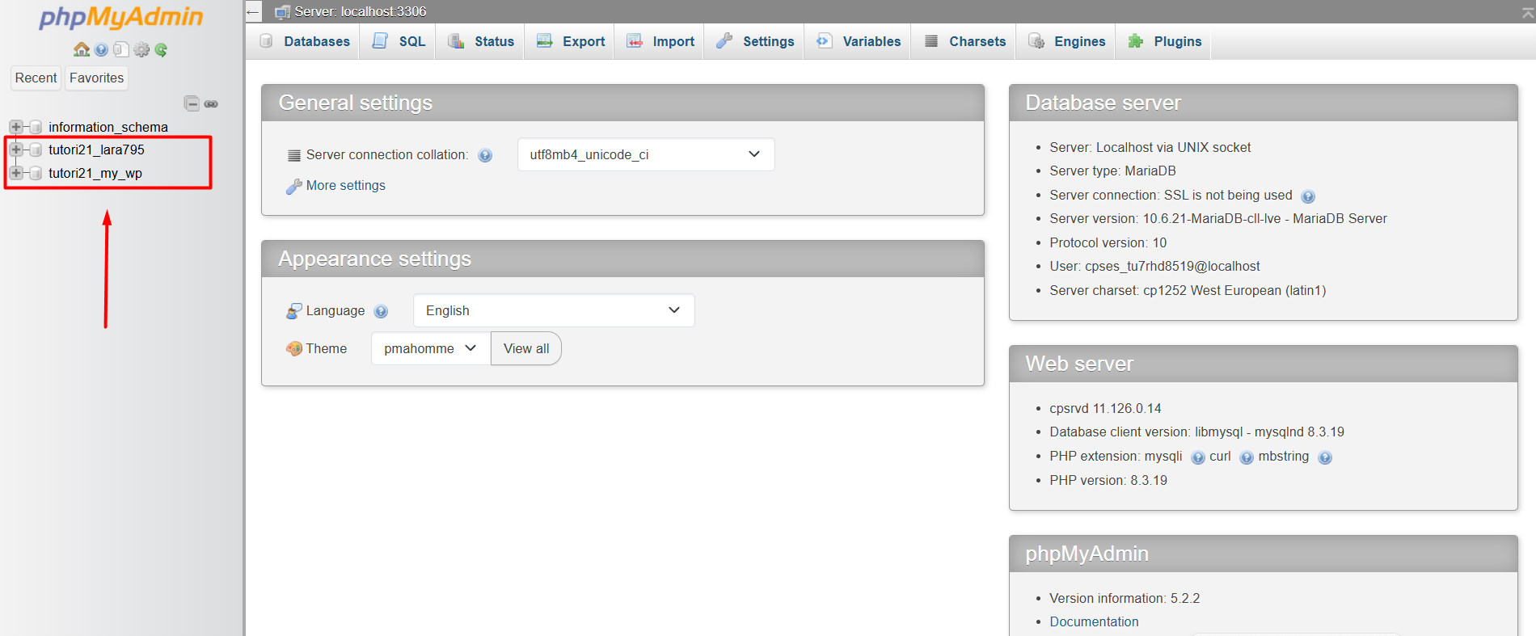The height and width of the screenshot is (636, 1536).
Task: Open the More settings link
Action: click(346, 185)
